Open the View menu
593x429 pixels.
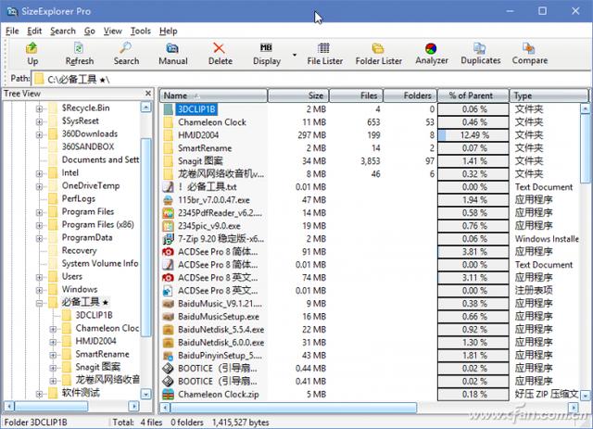(113, 31)
